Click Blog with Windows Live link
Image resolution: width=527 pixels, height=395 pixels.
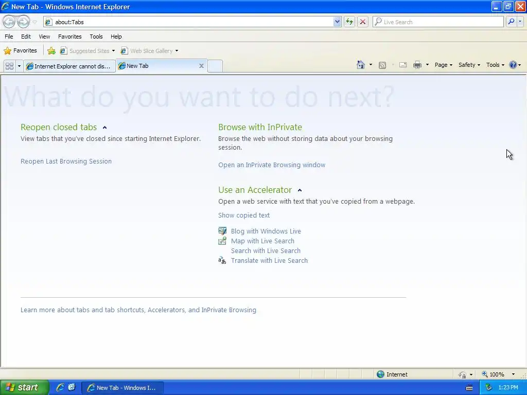(x=266, y=231)
